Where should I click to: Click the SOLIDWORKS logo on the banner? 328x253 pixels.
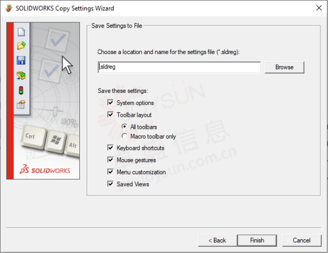(x=45, y=169)
